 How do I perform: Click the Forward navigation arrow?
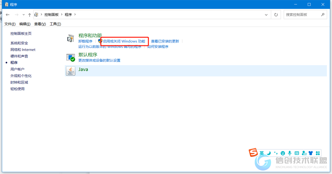click(x=16, y=15)
